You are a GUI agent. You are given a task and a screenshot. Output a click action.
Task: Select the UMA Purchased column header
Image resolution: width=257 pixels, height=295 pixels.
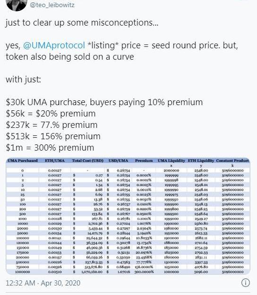click(x=23, y=161)
